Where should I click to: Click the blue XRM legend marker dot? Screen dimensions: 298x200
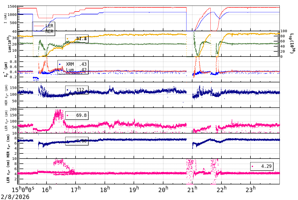click(x=60, y=64)
